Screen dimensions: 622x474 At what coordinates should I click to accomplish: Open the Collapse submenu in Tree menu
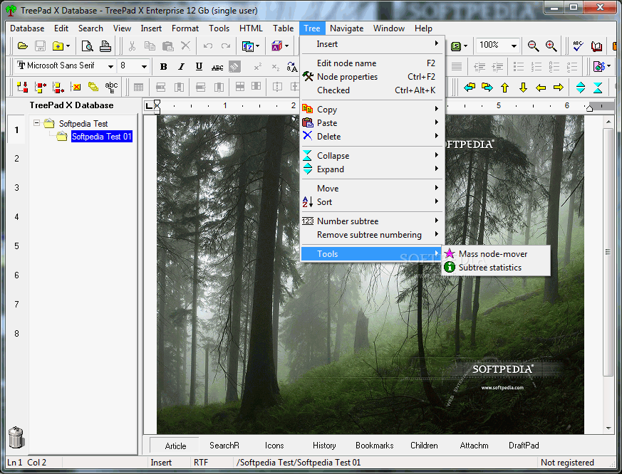coord(370,156)
